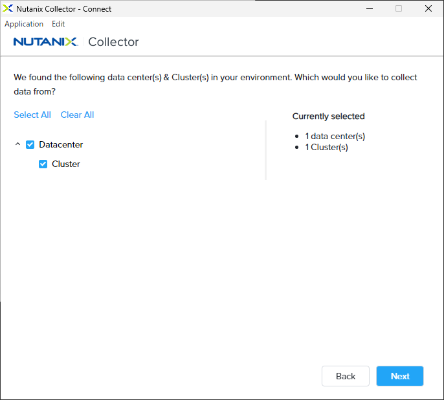Click the 'Currently selected' heading
444x400 pixels.
(329, 117)
